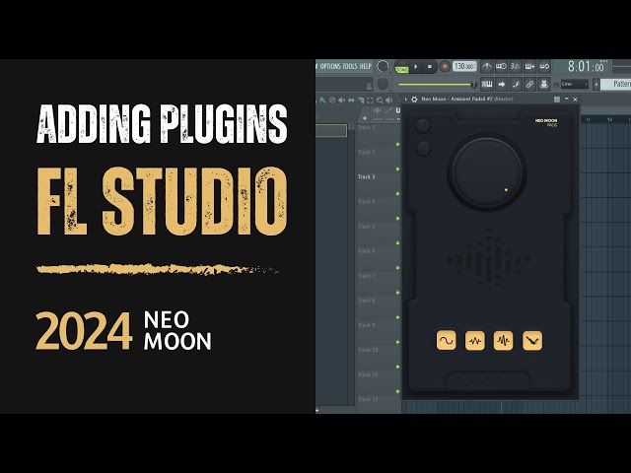631x473 pixels.
Task: Close the Neo Moon plugin window
Action: [575, 99]
